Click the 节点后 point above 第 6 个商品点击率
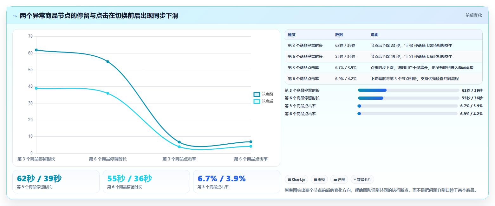This screenshot has height=206, width=495. point(251,146)
